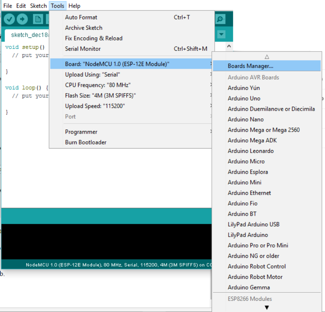
Task: Select Arduino Mega or Mega 2560
Action: coord(263,130)
